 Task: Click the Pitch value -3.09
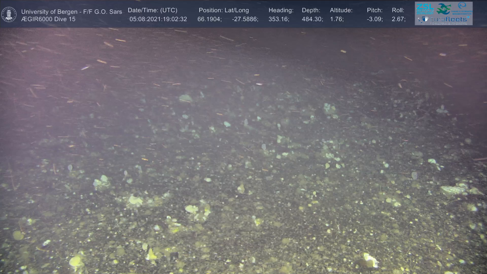click(374, 19)
